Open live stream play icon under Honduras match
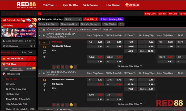The width and height of the screenshot is (186, 111). coord(58,67)
